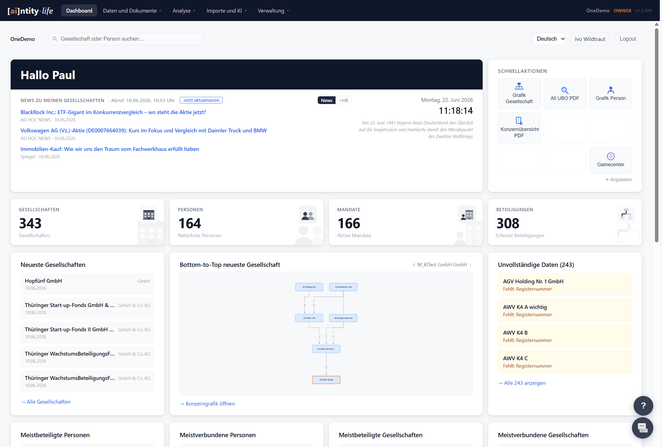Open All UBO PDF quick action
The image size is (662, 447).
[565, 94]
